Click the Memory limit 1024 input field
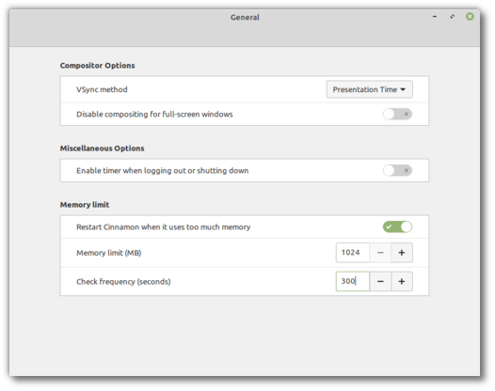 (x=353, y=253)
